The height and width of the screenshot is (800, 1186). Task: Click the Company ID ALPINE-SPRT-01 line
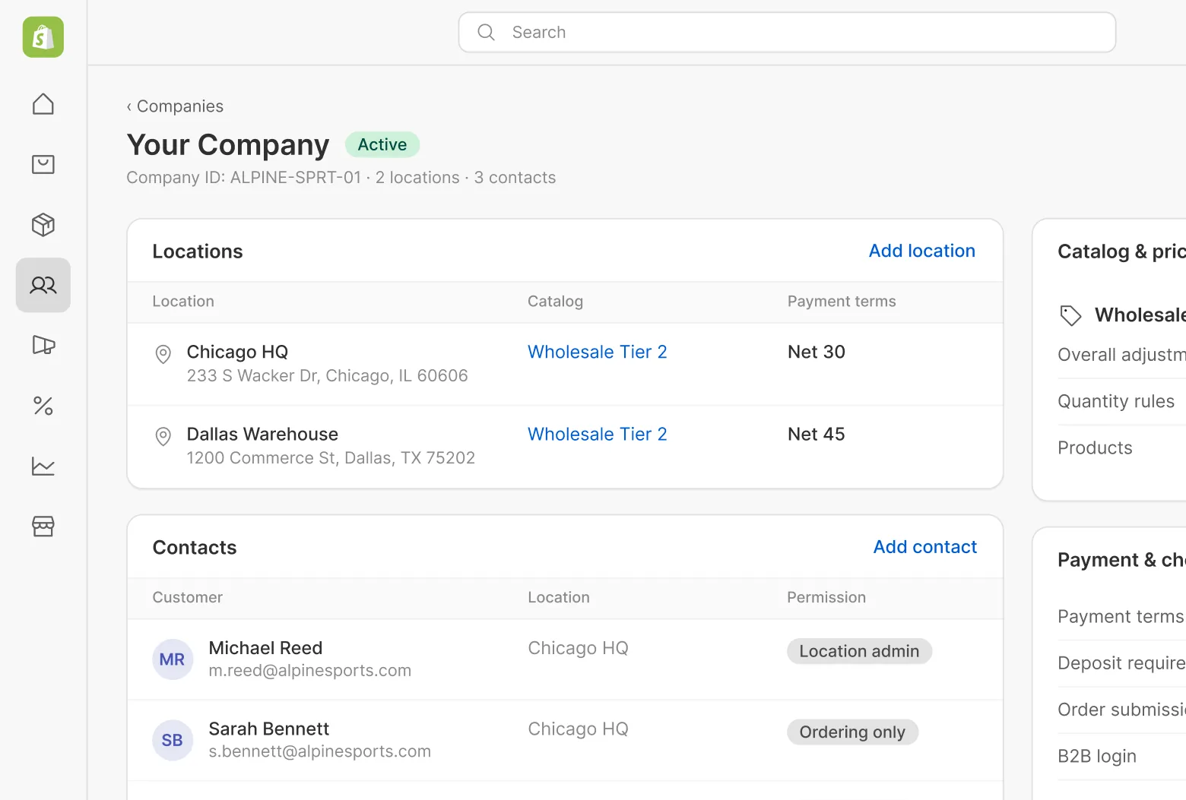coord(341,178)
